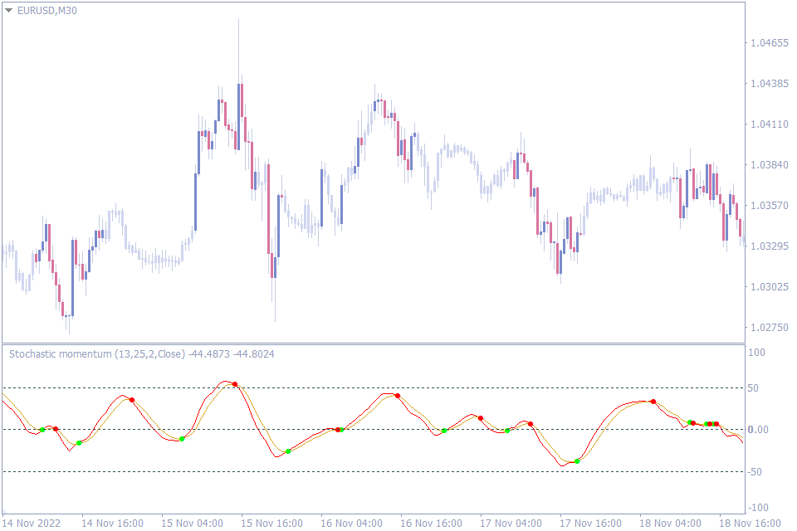Click the green dot near 16 Nov 04:00 zero line
Viewport: 797px width, 531px height.
[341, 430]
